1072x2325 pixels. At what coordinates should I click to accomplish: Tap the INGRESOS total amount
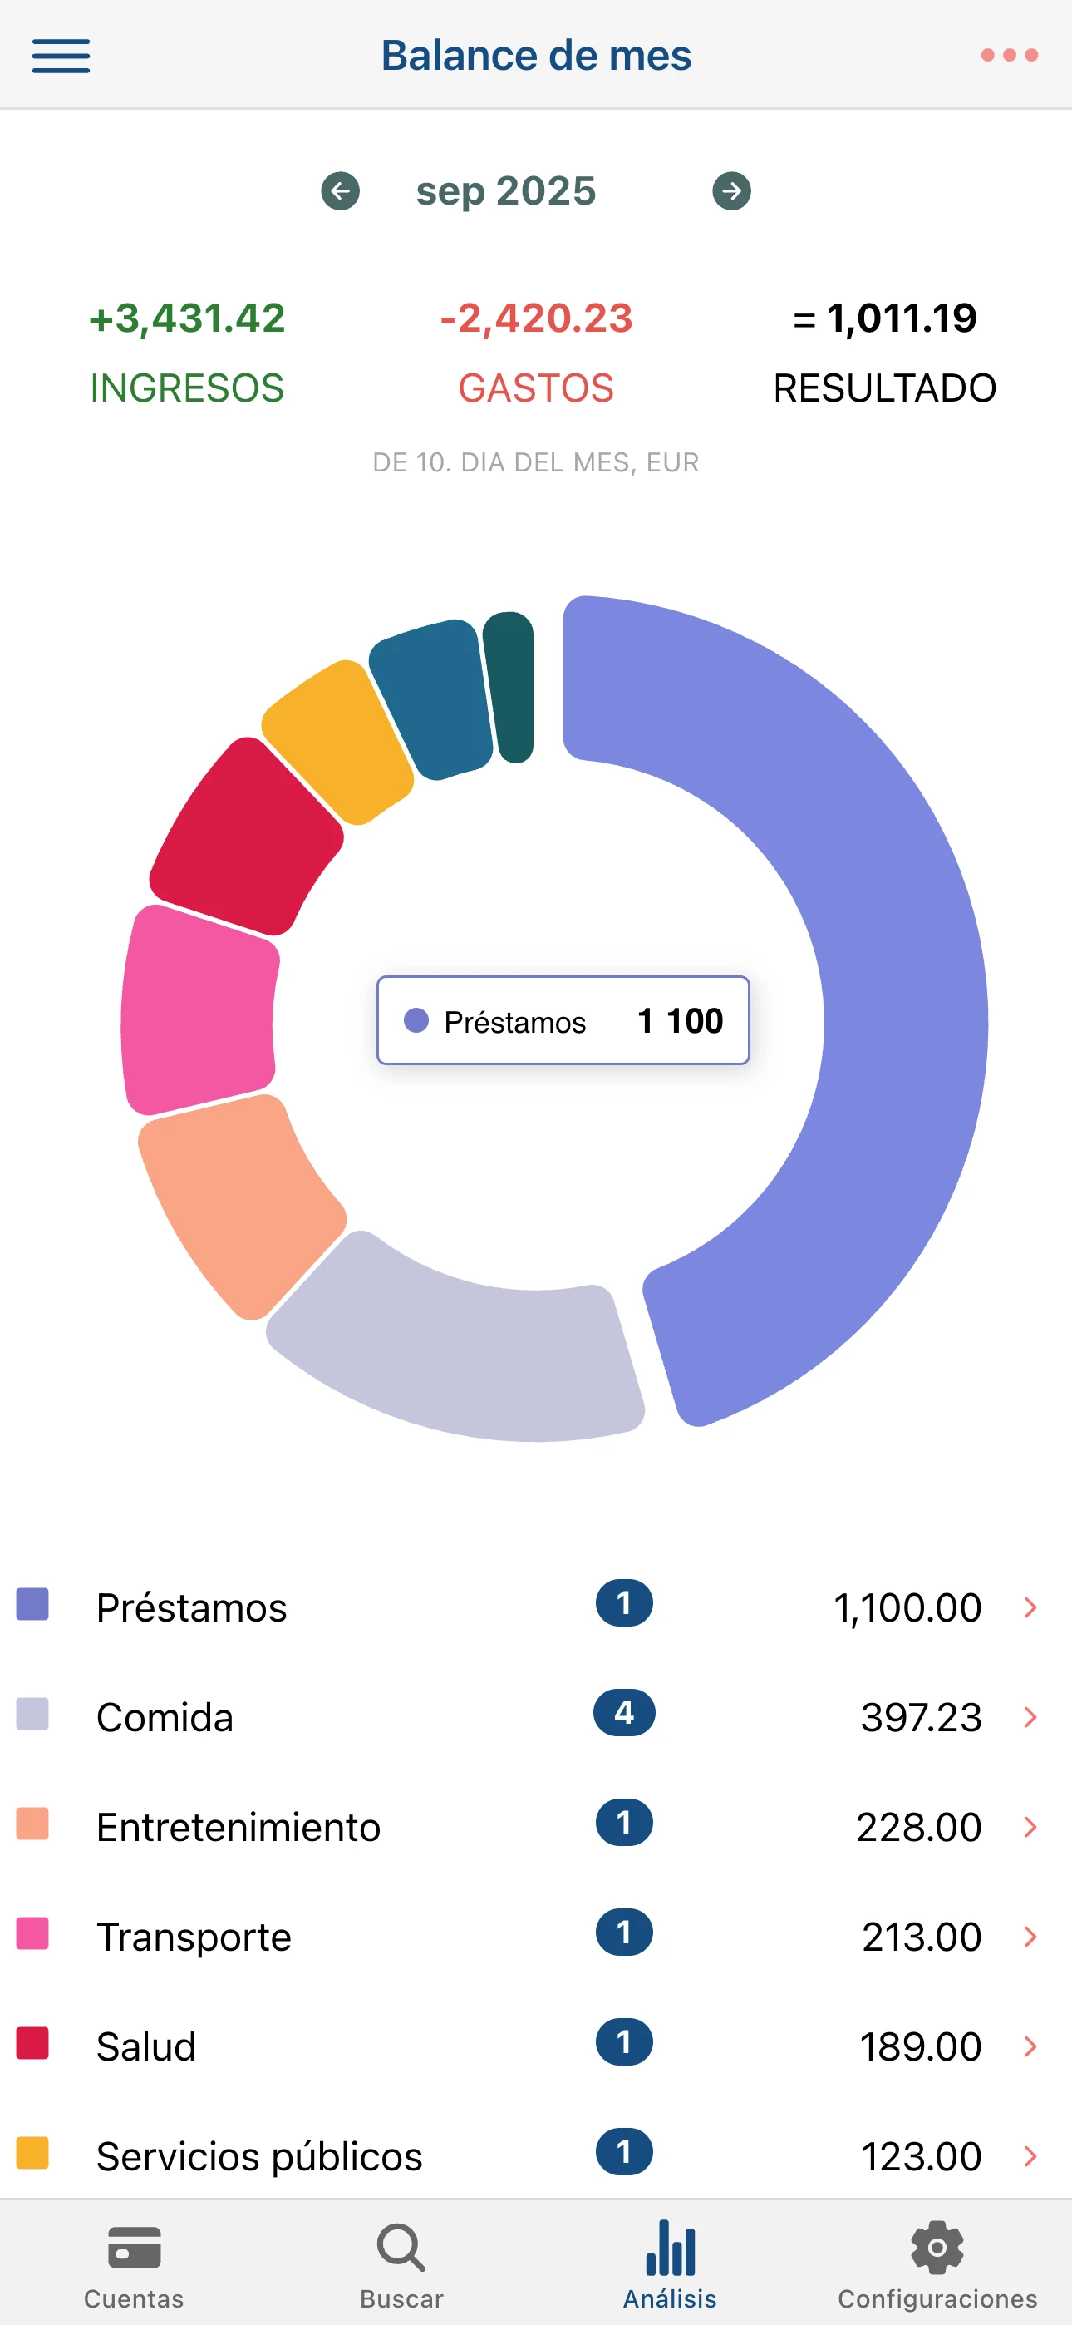[x=187, y=318]
